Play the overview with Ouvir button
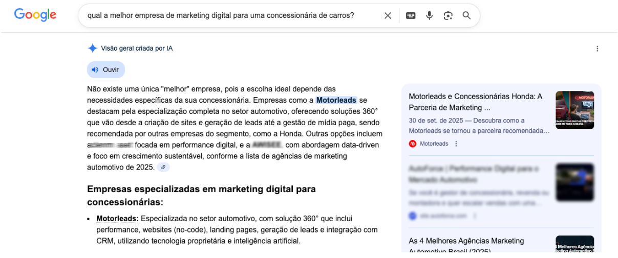This screenshot has width=618, height=258. 105,69
